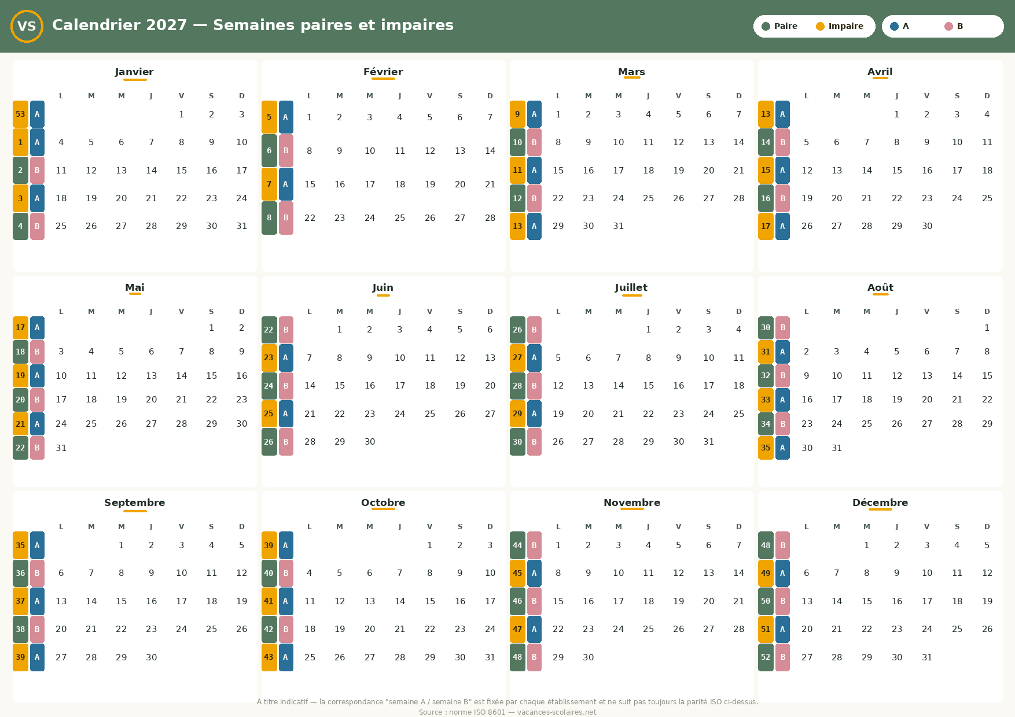Click day 14 in Juillet
The height and width of the screenshot is (717, 1015).
619,386
